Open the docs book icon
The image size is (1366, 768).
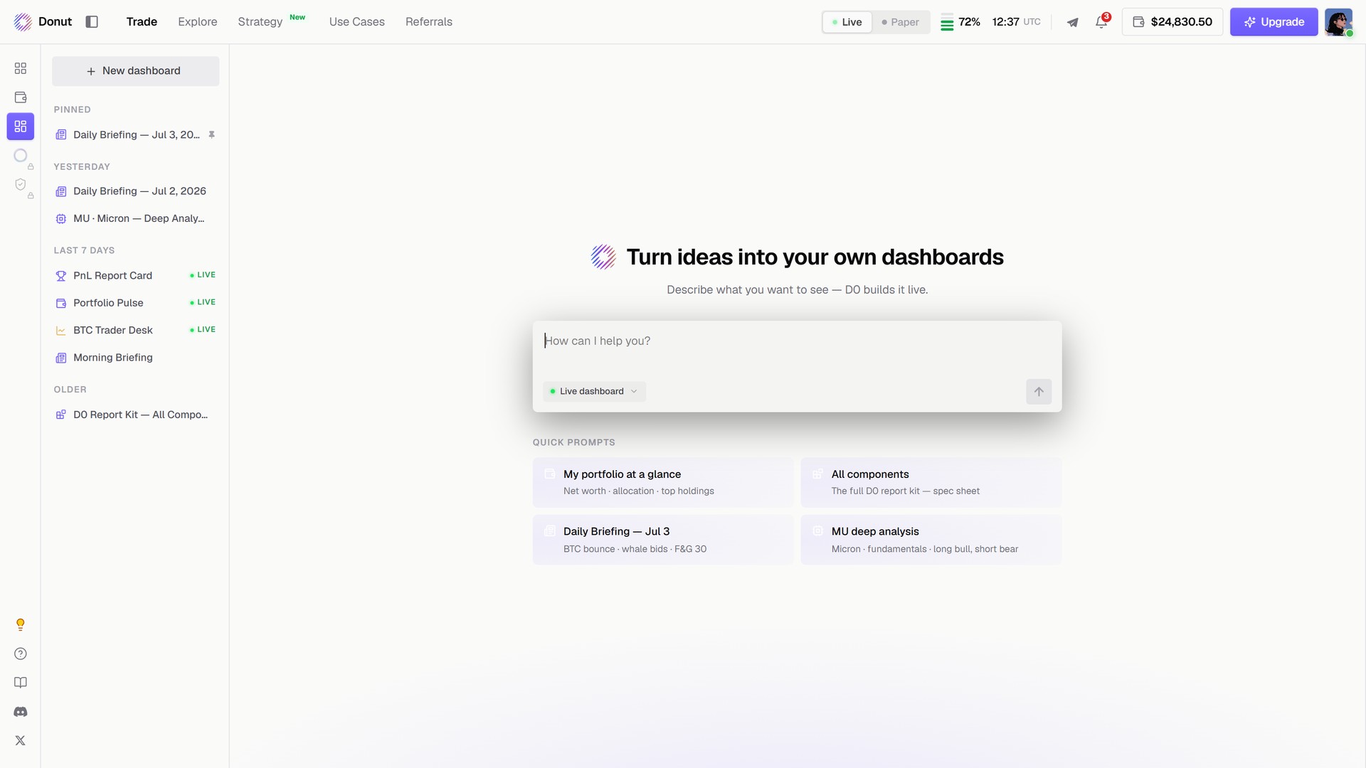pos(21,683)
